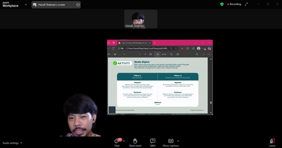Open PDF toolbar settings ellipsis right
Screen dimensions: 282x148
[x=209, y=54]
